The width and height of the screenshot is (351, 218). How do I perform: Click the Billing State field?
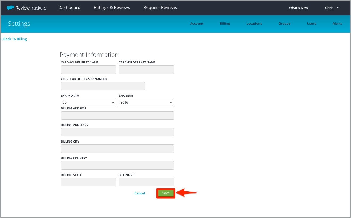89,182
